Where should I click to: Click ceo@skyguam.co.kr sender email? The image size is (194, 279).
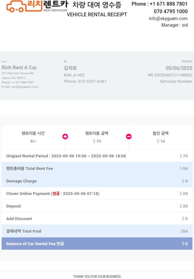(x=24, y=87)
